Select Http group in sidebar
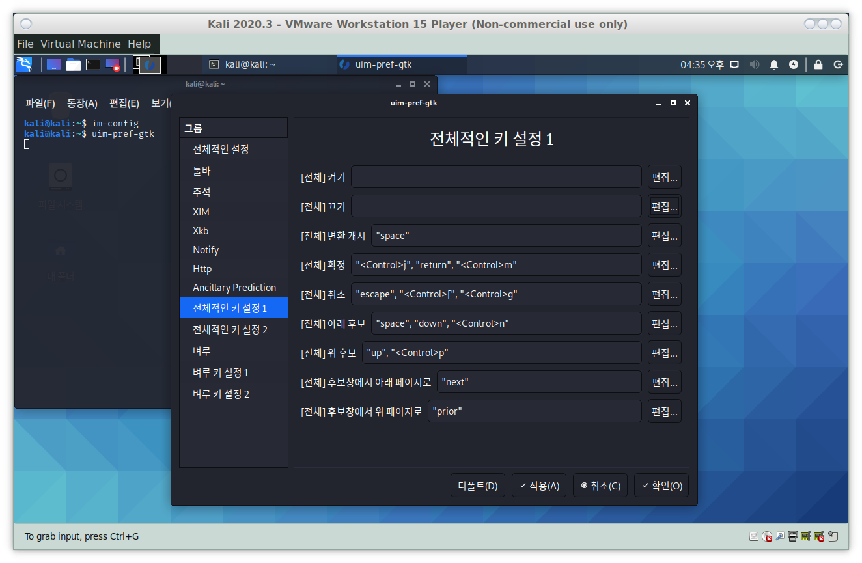 (234, 268)
